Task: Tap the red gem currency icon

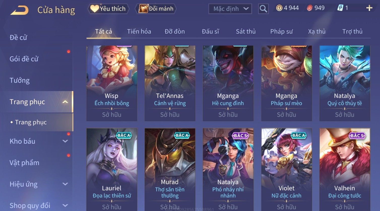Action: click(310, 8)
